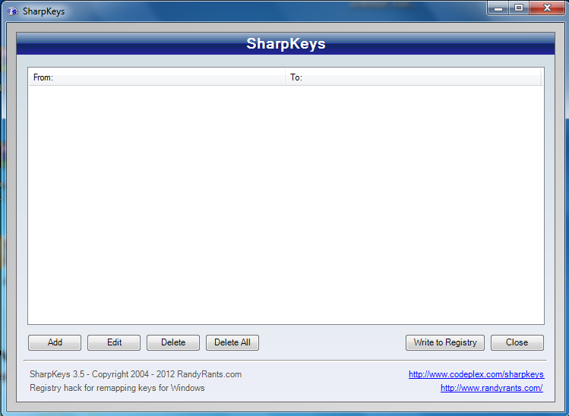This screenshot has width=569, height=416.
Task: Maximize the SharpKeys window
Action: [519, 8]
